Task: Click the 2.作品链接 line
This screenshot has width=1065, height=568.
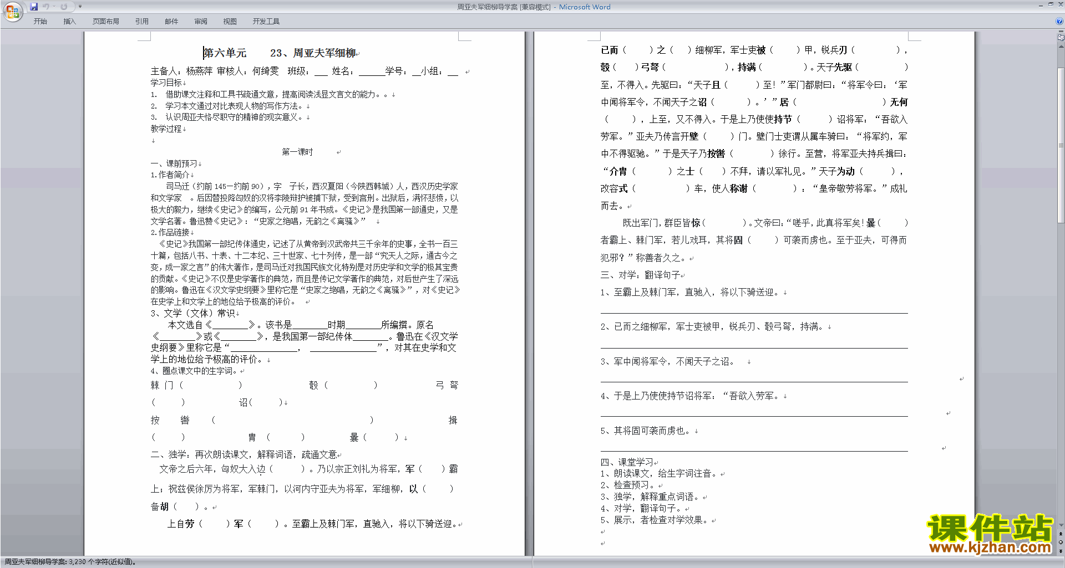Action: point(170,233)
